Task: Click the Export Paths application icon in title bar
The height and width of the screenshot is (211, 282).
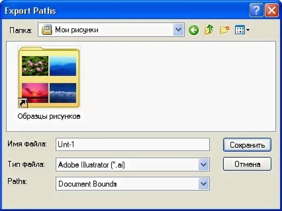Action: tap(5, 10)
